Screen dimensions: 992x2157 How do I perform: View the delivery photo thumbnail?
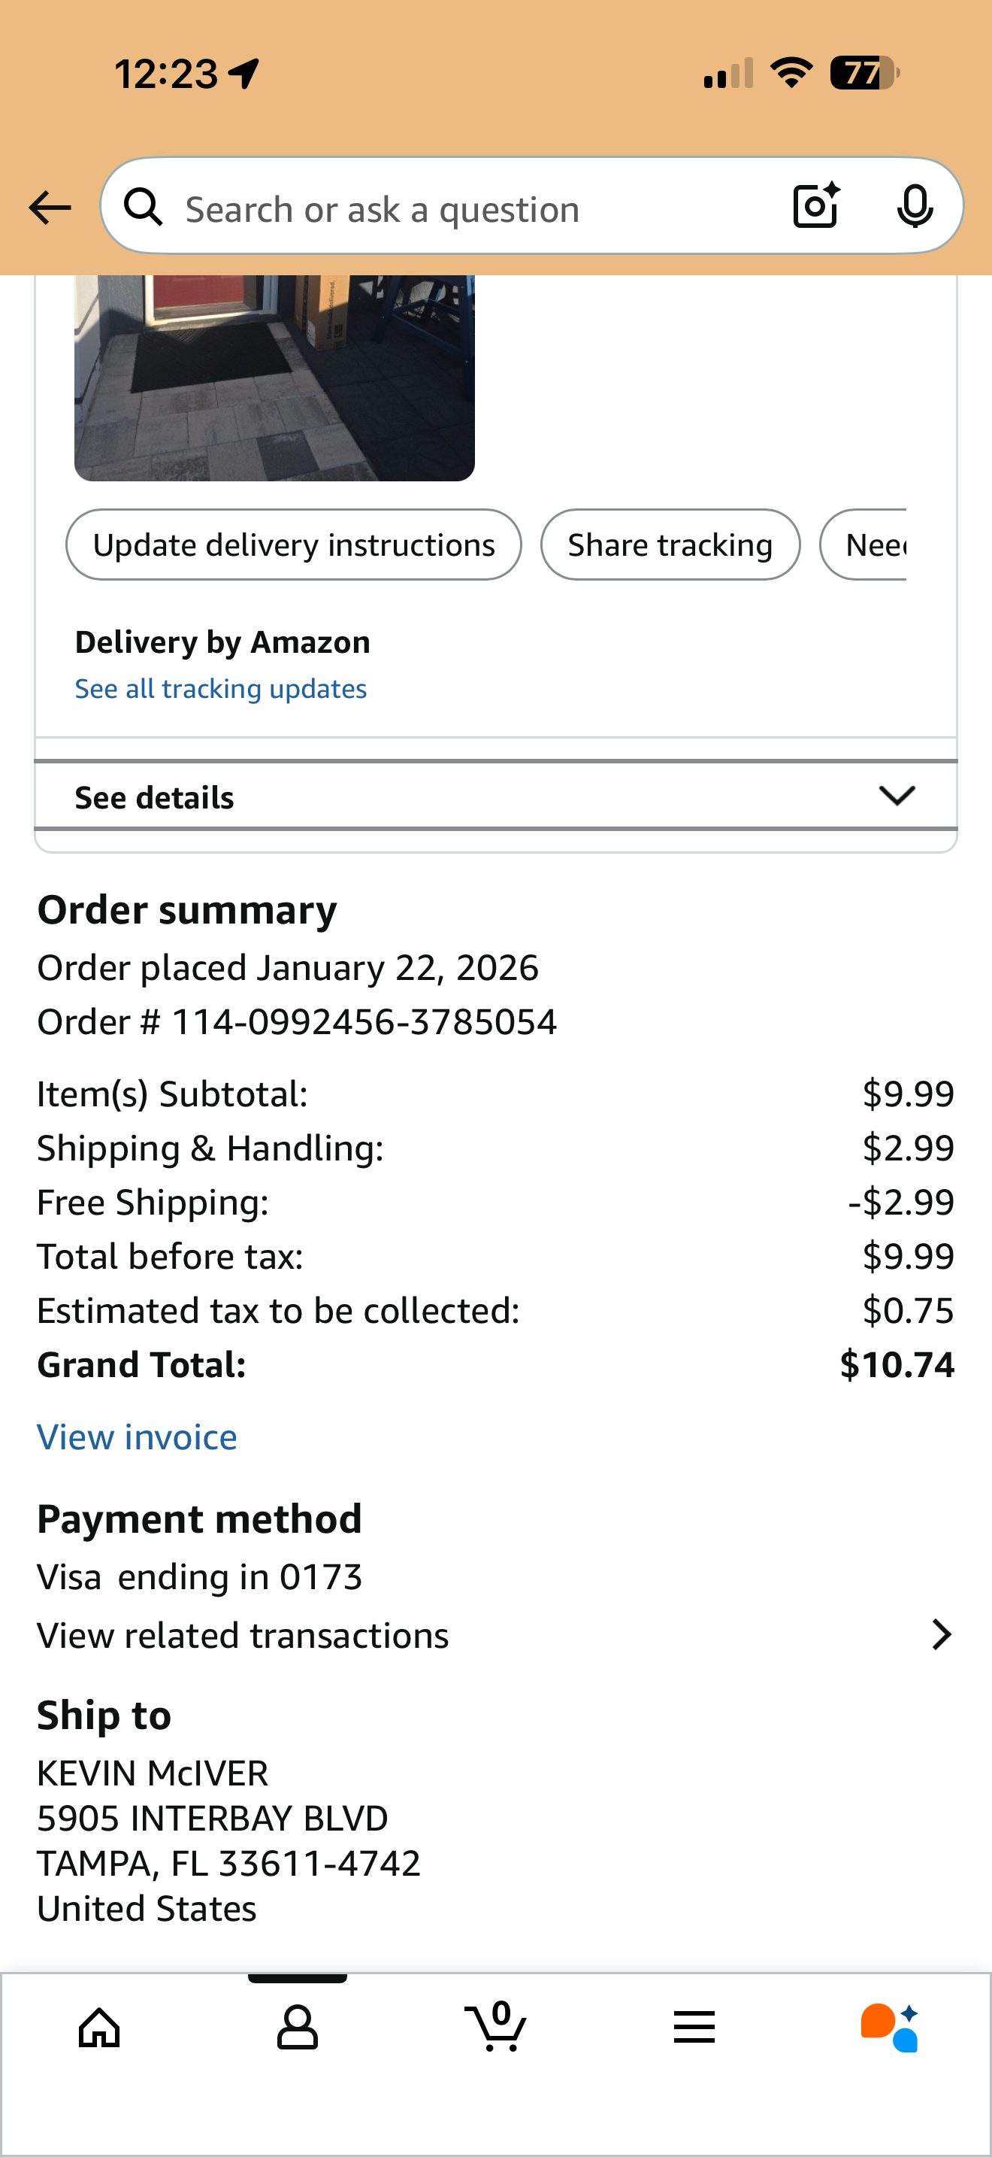pyautogui.click(x=274, y=378)
